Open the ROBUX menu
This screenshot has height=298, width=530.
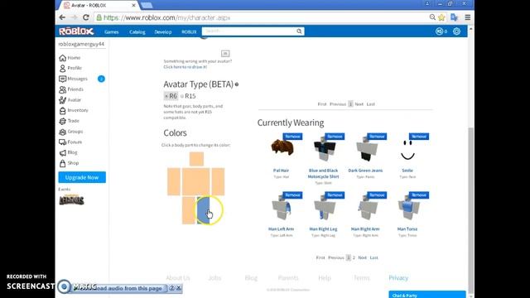click(189, 31)
